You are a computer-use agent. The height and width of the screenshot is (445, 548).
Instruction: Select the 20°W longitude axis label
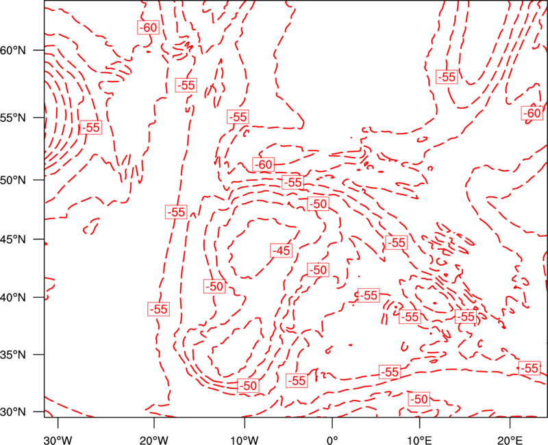[x=153, y=440]
